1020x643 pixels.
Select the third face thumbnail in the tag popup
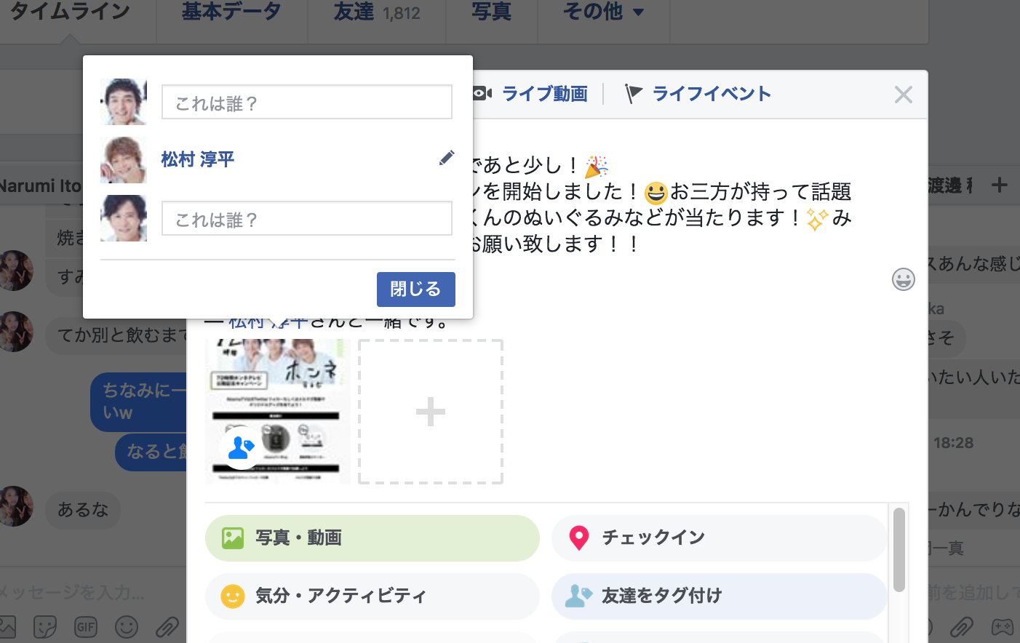point(124,218)
